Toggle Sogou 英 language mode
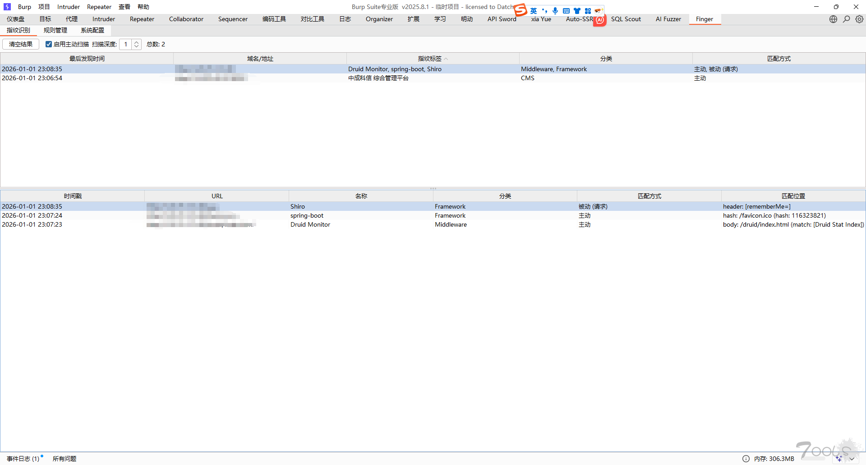Screen dimensions: 866x465 click(534, 10)
